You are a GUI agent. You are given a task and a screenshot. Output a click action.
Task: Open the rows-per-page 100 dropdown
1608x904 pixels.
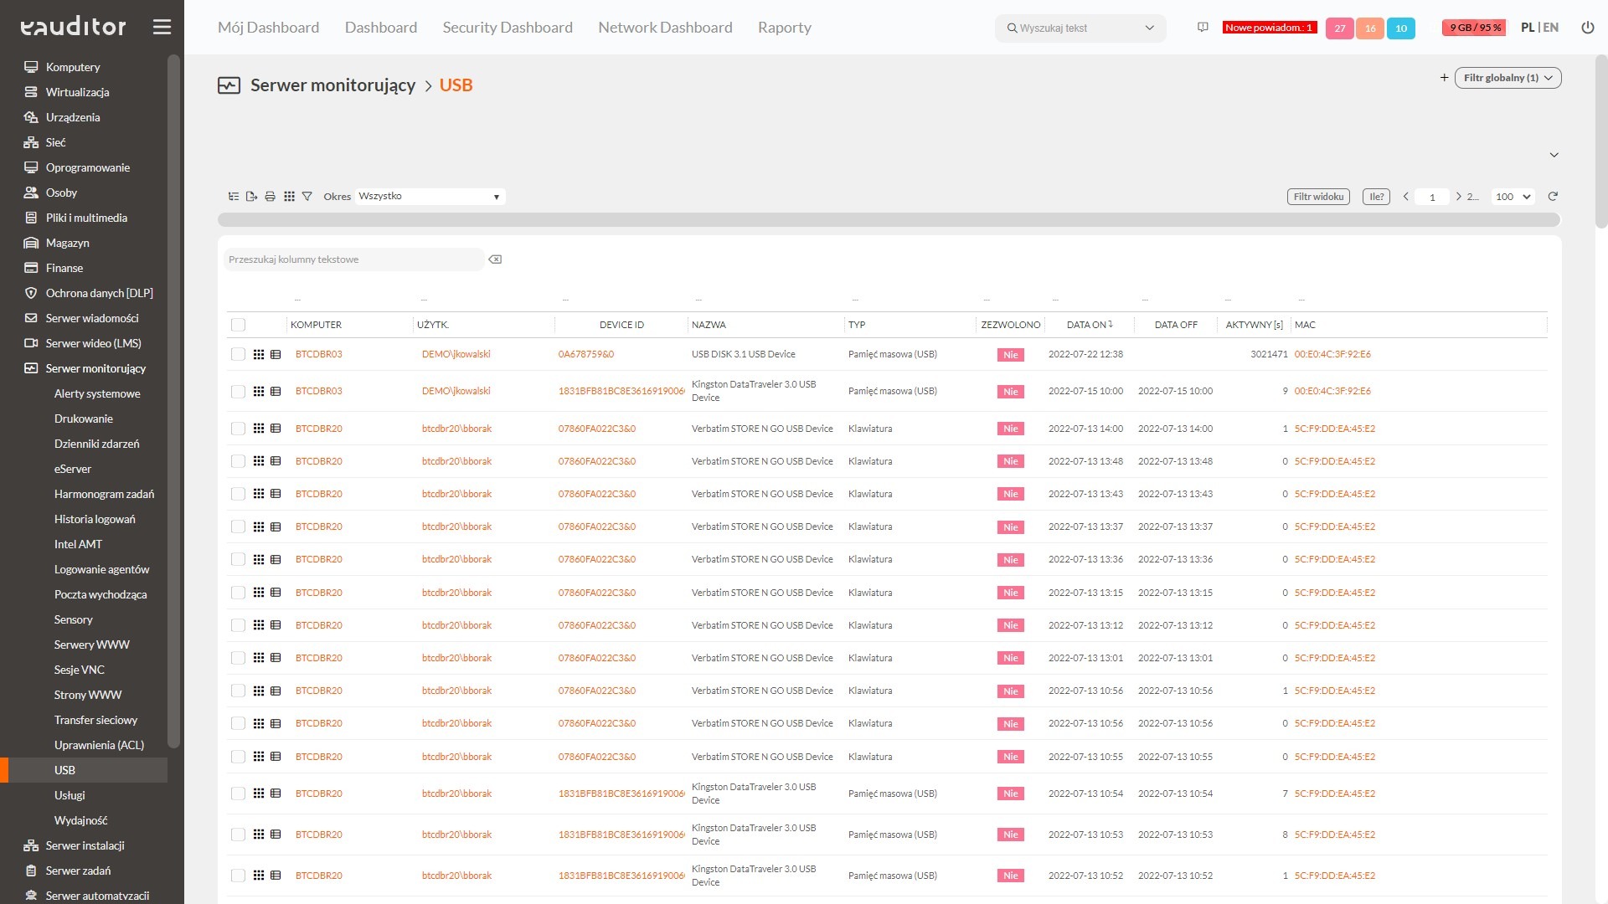(x=1513, y=197)
